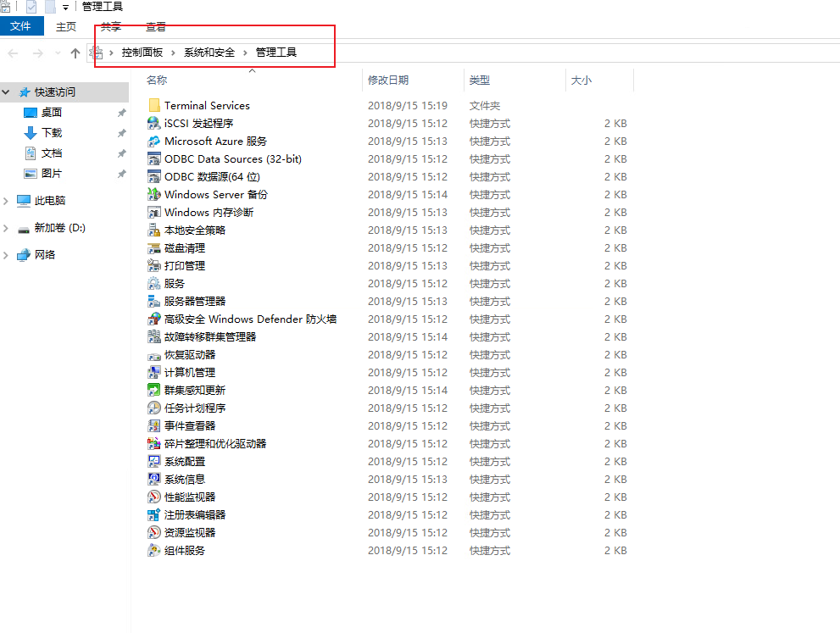The height and width of the screenshot is (633, 840).
Task: Open the iSCSI 发起程序 shortcut icon
Action: (153, 124)
